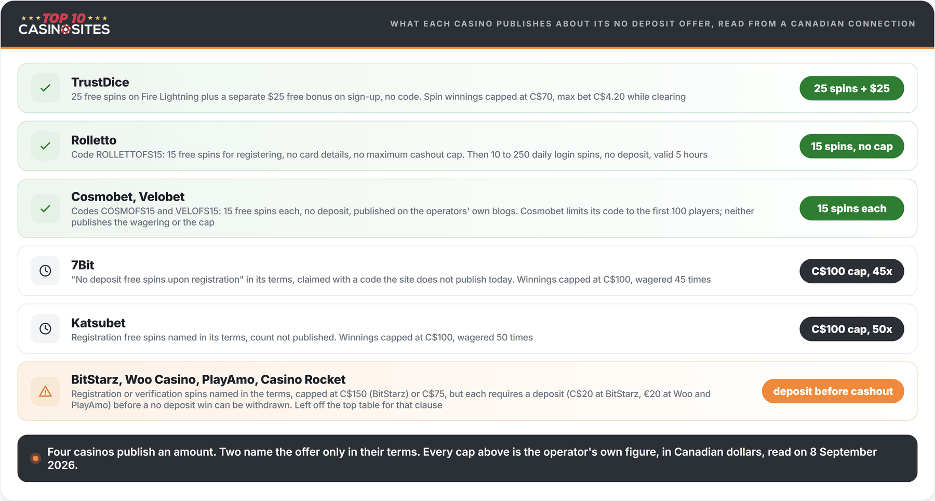Select the 7Bit heading

tap(83, 265)
